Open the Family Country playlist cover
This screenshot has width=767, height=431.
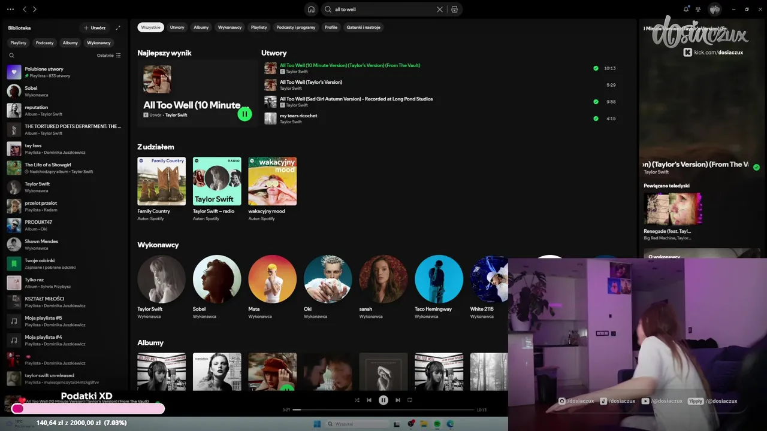pyautogui.click(x=162, y=181)
